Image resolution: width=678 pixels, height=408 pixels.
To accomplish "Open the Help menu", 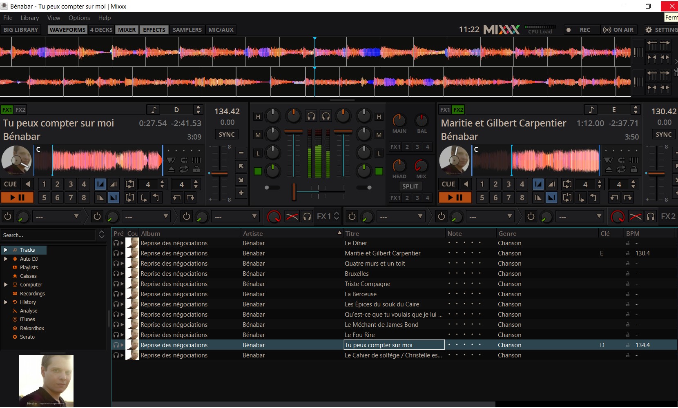I will (105, 18).
